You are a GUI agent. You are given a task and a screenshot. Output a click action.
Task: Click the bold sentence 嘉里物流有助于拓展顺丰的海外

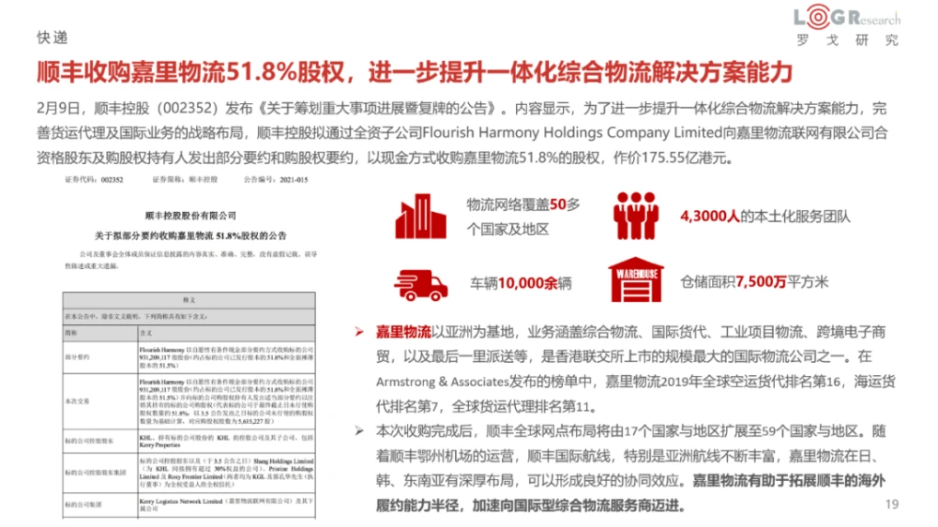point(789,480)
